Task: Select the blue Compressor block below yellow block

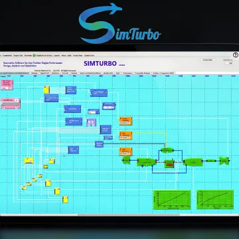Action: pyautogui.click(x=51, y=98)
